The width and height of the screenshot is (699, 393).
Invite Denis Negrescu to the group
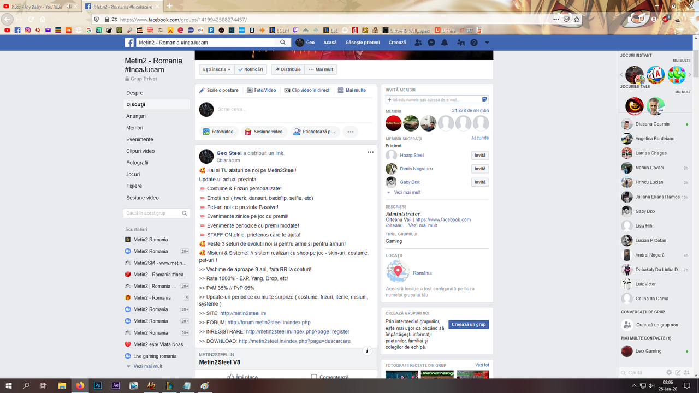tap(480, 169)
